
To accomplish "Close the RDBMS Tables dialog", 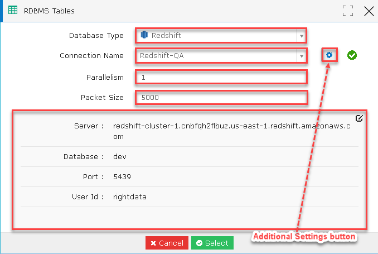I will (x=369, y=11).
